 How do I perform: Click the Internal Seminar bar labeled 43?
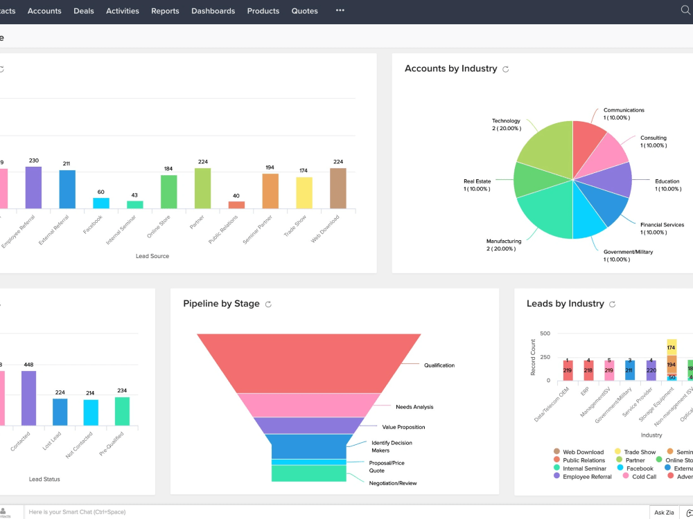point(135,204)
